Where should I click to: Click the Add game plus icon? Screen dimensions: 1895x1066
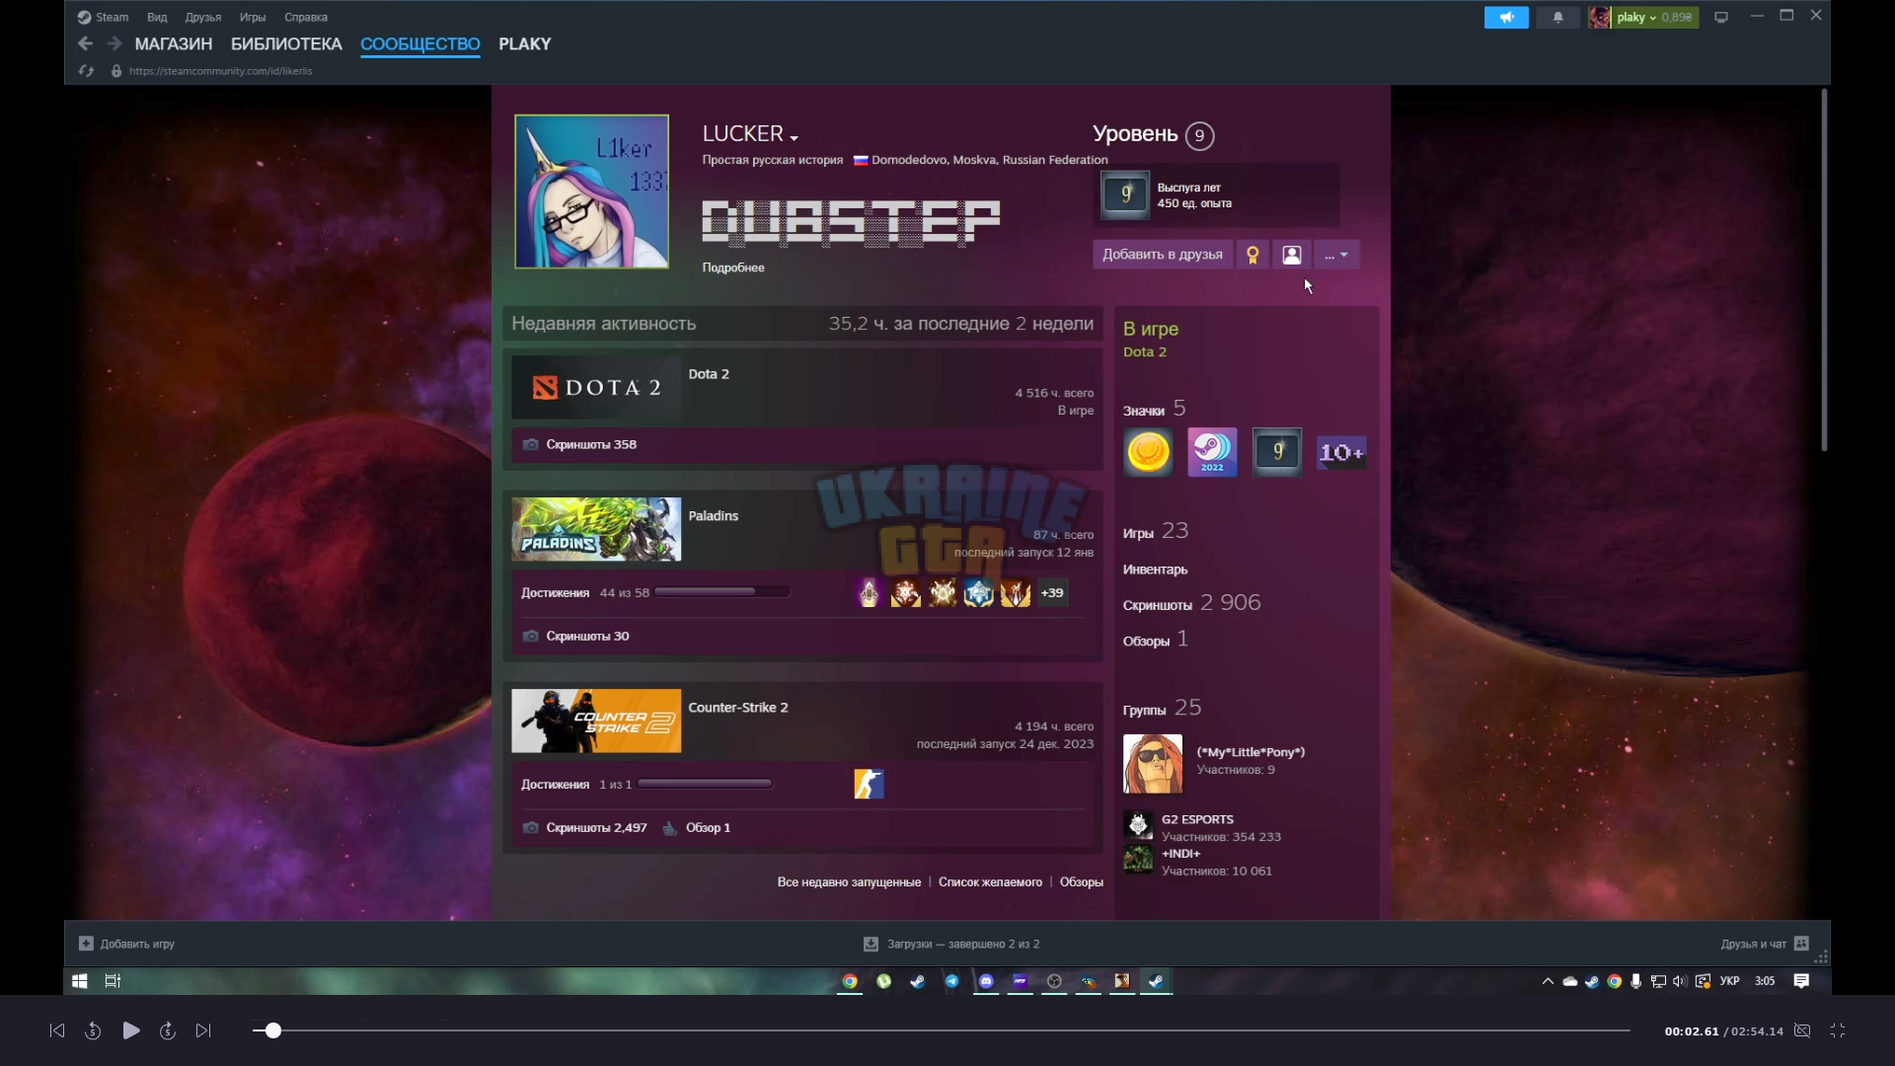click(86, 944)
